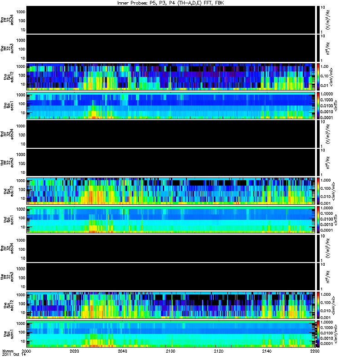Image resolution: width=341 pixels, height=364 pixels.
Task: Click the tha fbk scm1 spectrogram panel
Action: pyautogui.click(x=171, y=106)
